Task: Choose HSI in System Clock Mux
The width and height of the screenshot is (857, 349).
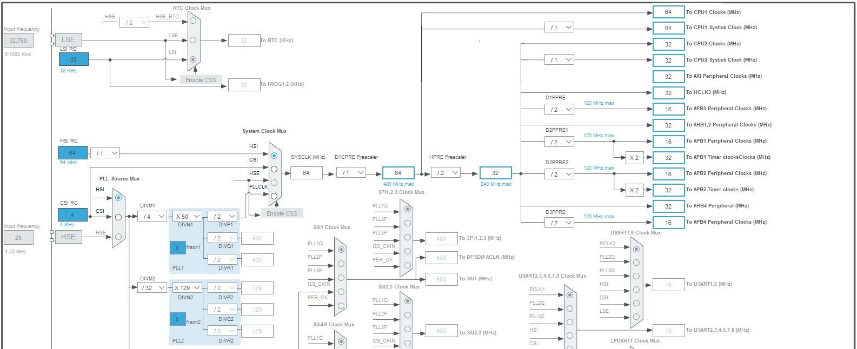Action: coord(274,156)
